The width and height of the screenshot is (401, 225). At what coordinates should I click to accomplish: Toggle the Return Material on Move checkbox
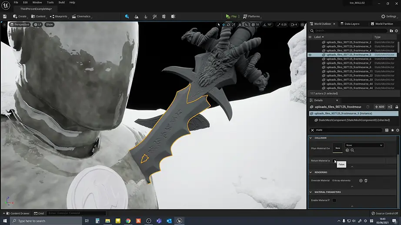tap(334, 161)
